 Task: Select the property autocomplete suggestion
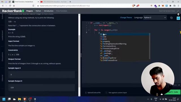124,41
